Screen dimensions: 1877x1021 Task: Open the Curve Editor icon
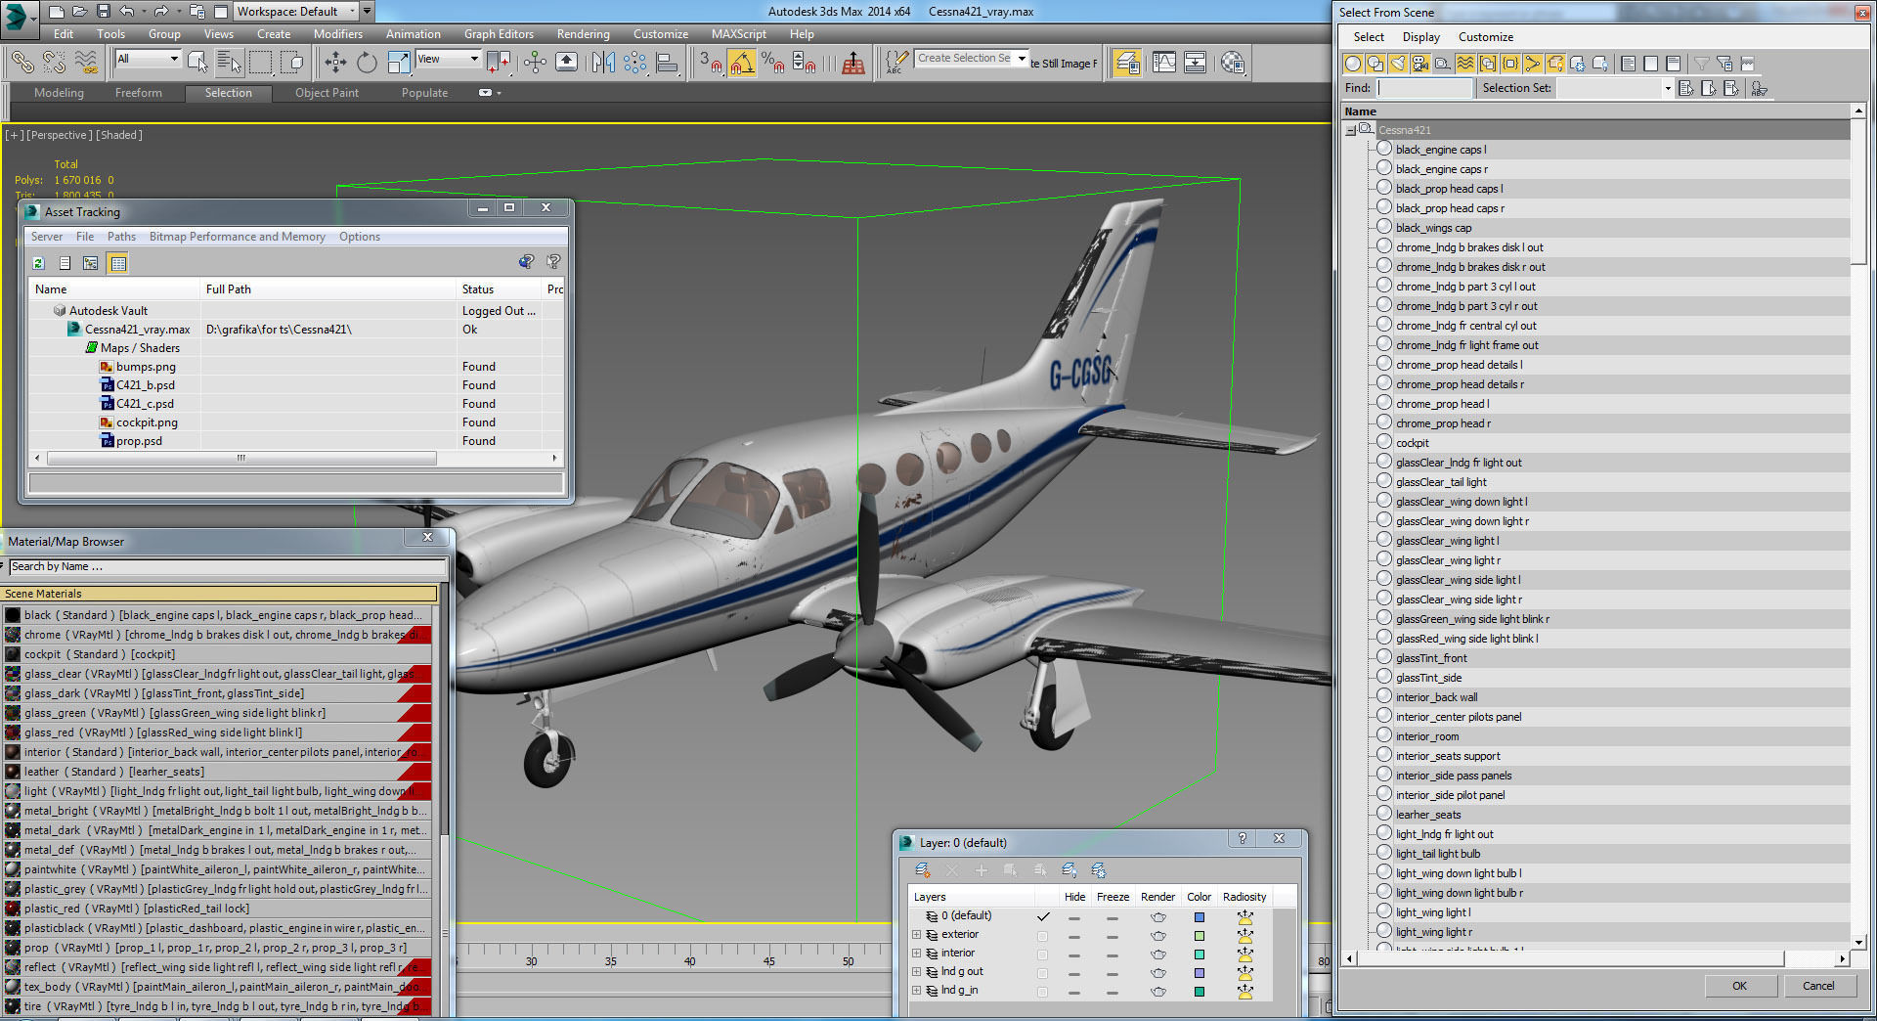(1164, 63)
